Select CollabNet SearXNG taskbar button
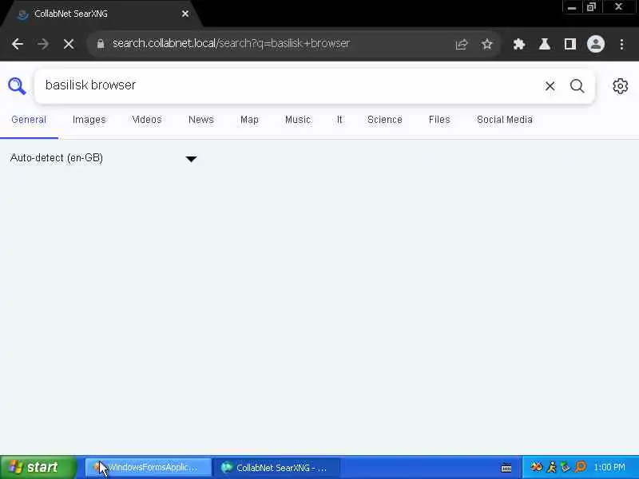 276,468
